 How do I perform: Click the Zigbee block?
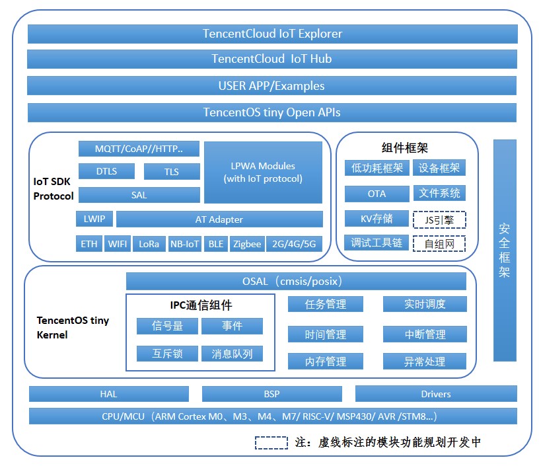tap(247, 244)
